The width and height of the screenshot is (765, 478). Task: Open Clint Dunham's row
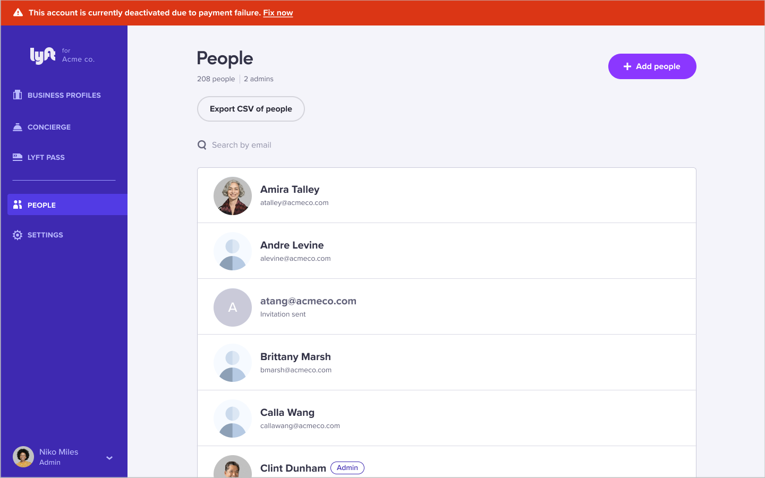click(447, 462)
